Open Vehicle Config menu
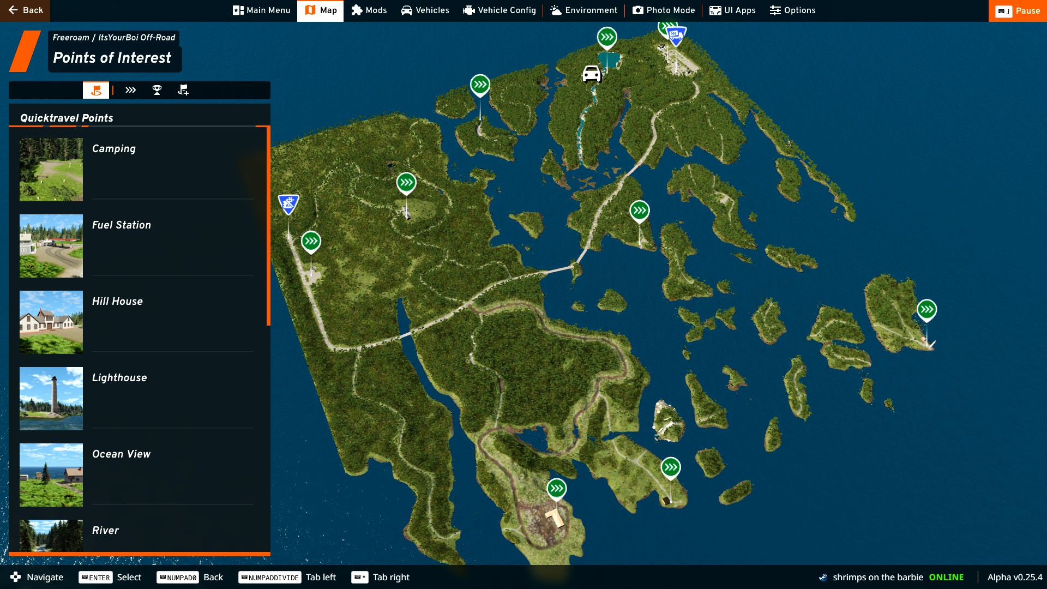This screenshot has height=589, width=1047. tap(500, 10)
